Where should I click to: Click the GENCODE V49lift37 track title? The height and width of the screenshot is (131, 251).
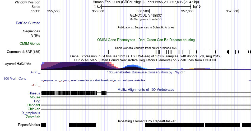[146, 16]
